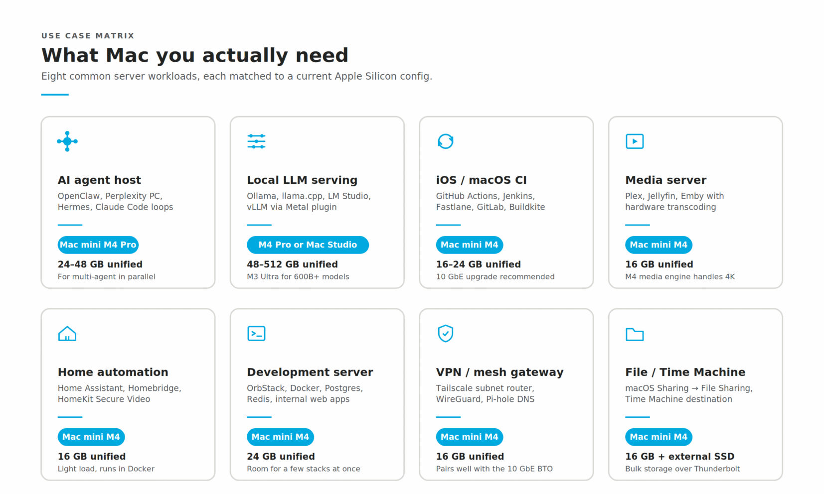Screen dimensions: 824x494
Task: Select the M4 Pro or Mac Studio badge
Action: click(308, 245)
